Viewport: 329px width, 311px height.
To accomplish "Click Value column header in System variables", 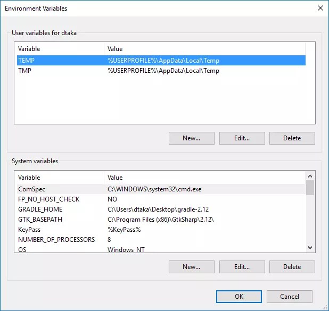I will coord(204,178).
